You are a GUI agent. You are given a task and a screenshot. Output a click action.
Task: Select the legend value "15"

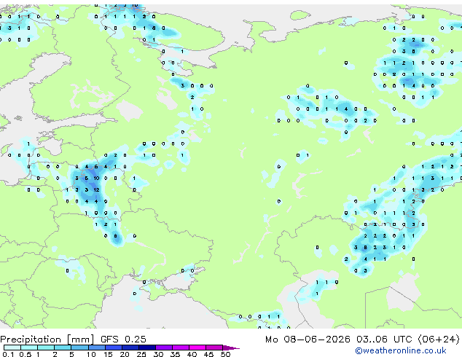pyautogui.click(x=108, y=354)
